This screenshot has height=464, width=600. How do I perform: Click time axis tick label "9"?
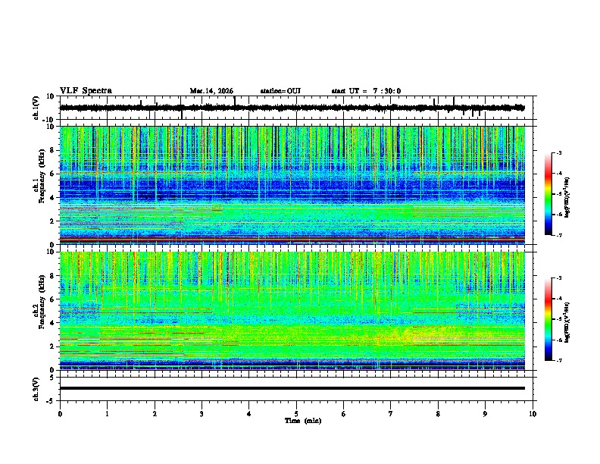(485, 414)
